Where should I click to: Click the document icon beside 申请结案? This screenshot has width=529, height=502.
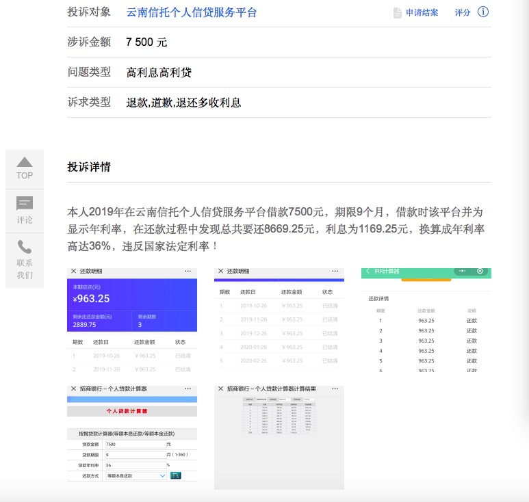point(398,13)
